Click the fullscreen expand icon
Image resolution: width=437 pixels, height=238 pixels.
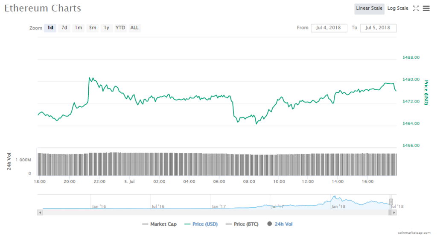pos(416,9)
